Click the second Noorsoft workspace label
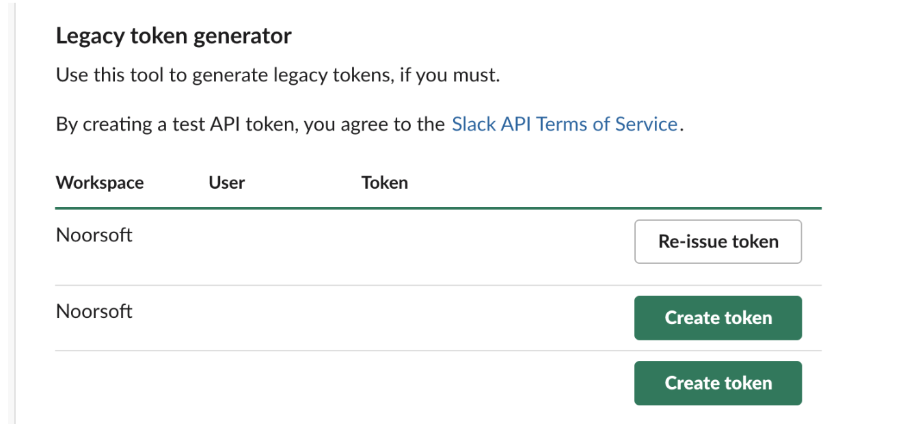 (94, 311)
